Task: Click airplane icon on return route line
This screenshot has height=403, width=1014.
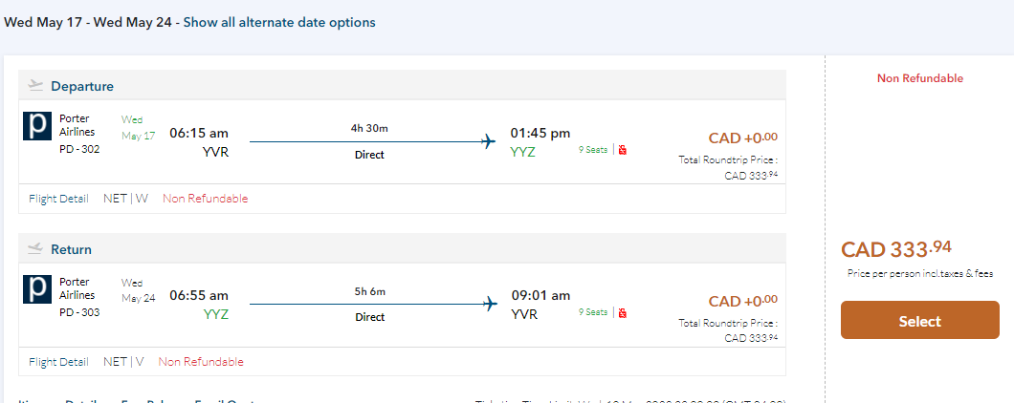Action: (x=489, y=305)
